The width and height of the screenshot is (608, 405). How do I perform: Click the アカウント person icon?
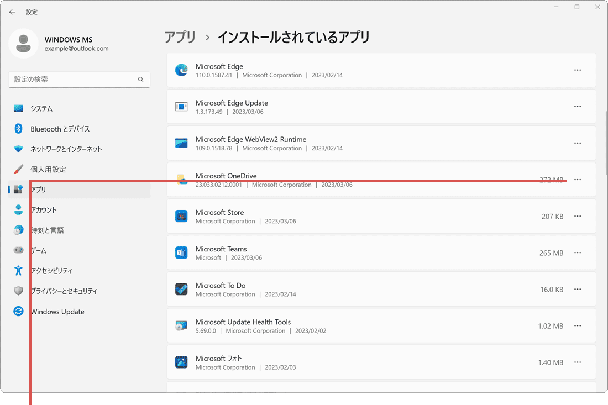(x=18, y=209)
